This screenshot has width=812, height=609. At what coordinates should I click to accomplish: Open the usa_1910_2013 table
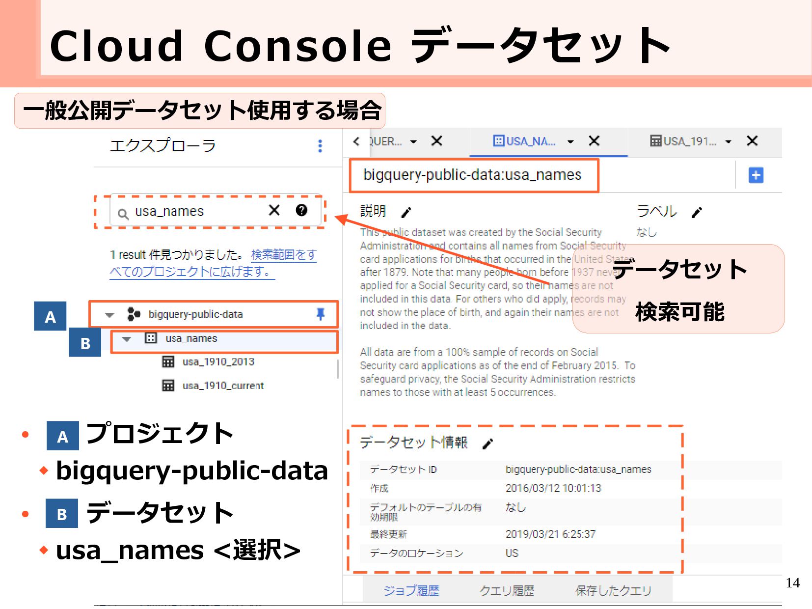218,362
